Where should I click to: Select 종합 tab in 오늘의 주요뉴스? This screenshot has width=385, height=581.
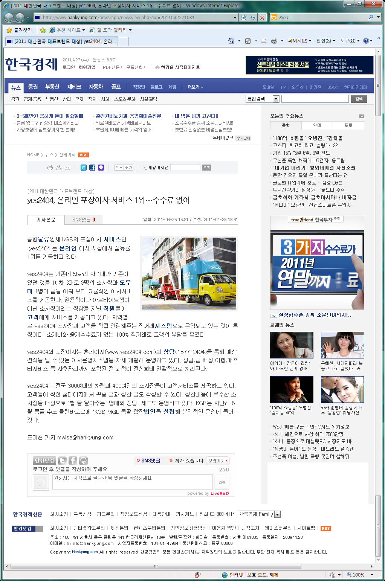(286, 125)
